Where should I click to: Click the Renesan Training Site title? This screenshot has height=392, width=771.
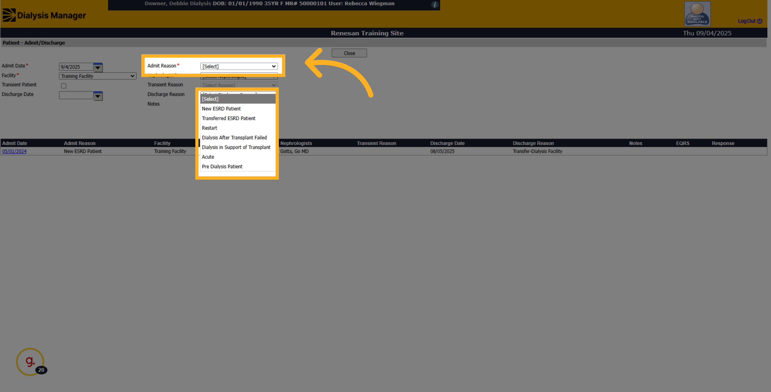(367, 33)
